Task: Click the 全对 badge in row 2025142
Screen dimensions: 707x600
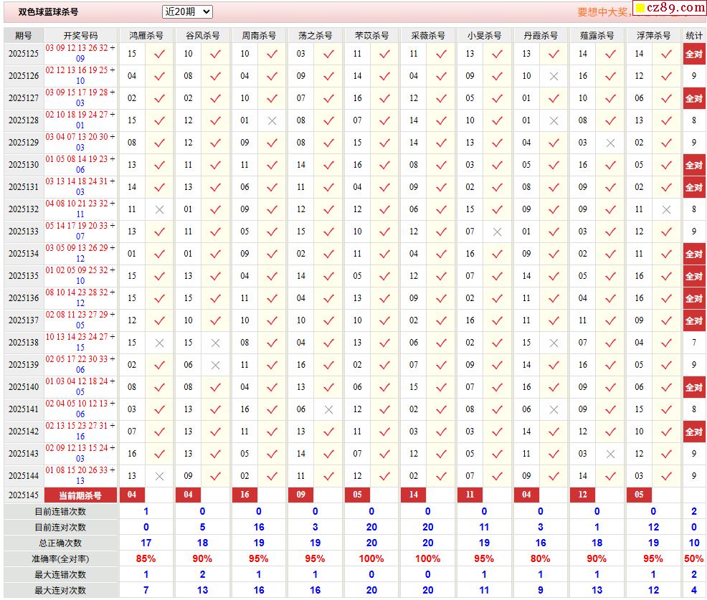Action: point(693,432)
